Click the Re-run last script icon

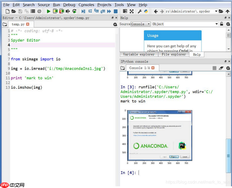tap(74, 11)
